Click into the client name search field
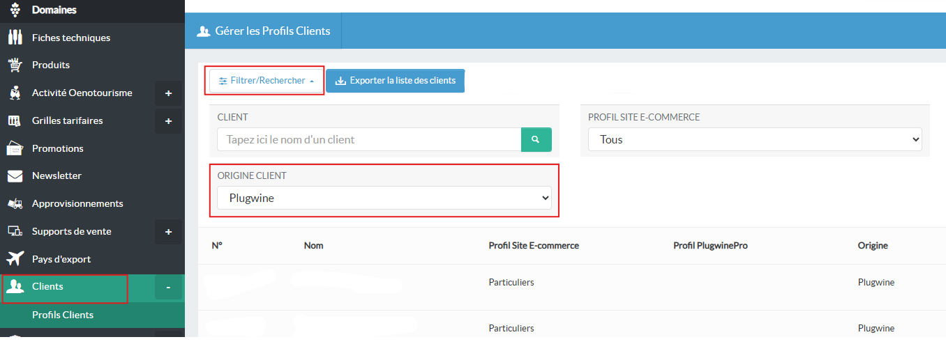The image size is (946, 344). [x=369, y=140]
